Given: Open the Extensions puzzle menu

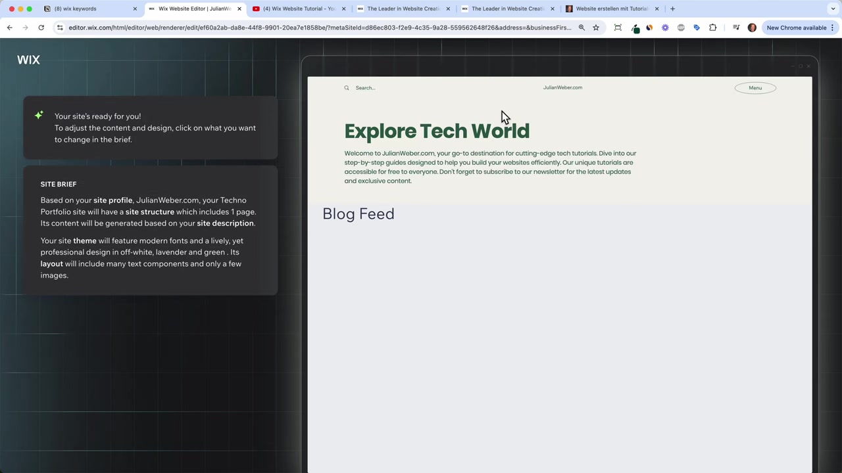Looking at the screenshot, I should (712, 28).
